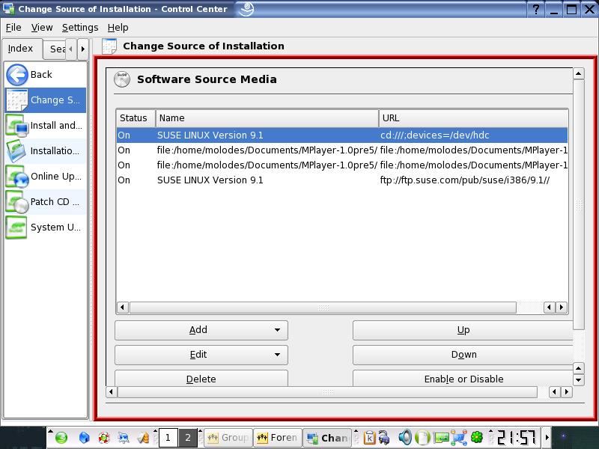Viewport: 599px width, 449px height.
Task: Open the Installation module icon in sidebar
Action: (x=16, y=150)
